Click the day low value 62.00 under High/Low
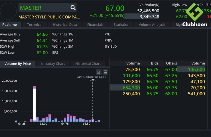Viewport: 211px width, 137px height. pos(182,17)
